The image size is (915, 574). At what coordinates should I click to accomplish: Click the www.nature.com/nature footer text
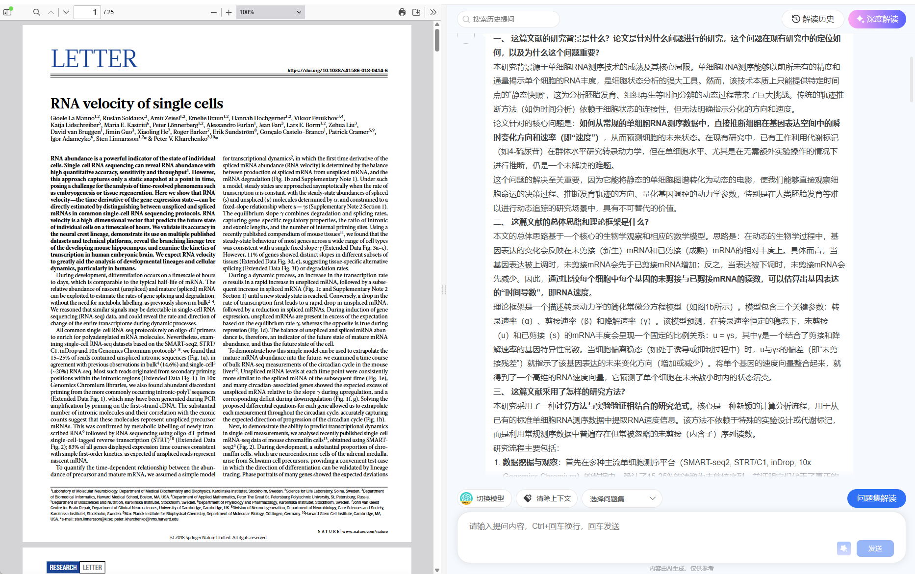[x=365, y=531]
